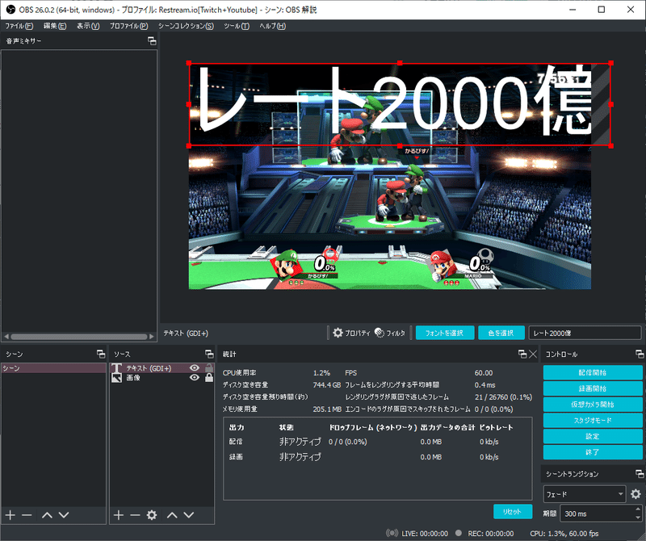
Task: Open the 表示(V) menu
Action: (88, 26)
